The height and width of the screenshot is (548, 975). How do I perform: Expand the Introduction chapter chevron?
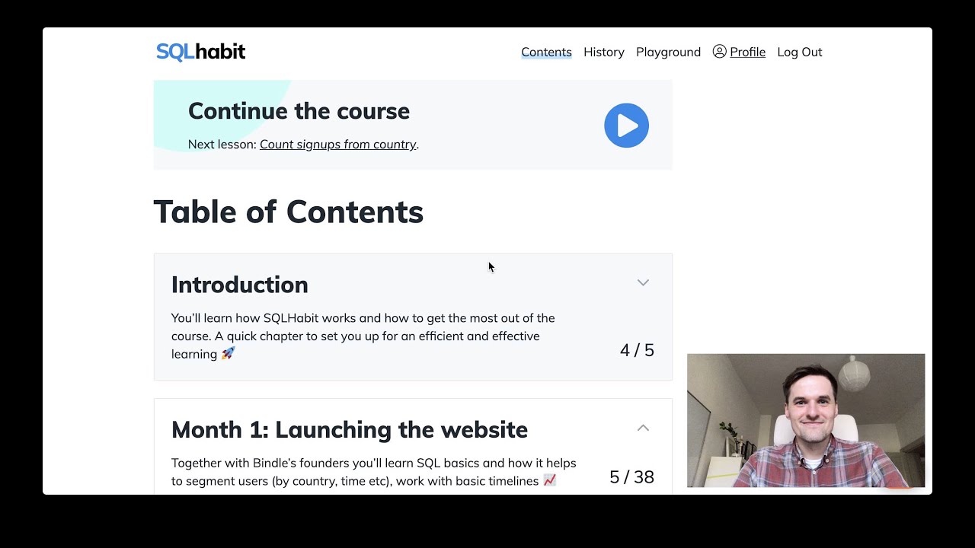coord(643,282)
